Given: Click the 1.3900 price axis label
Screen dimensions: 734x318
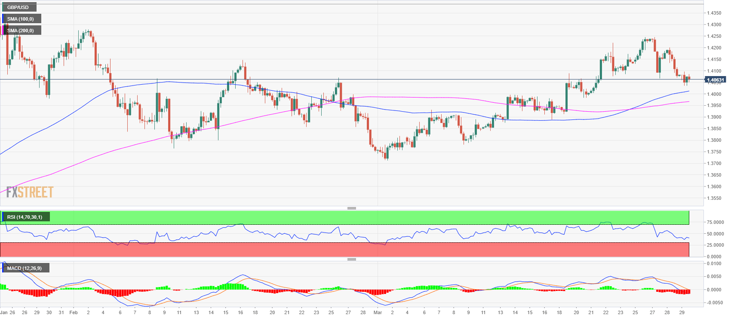Looking at the screenshot, I should coord(714,117).
